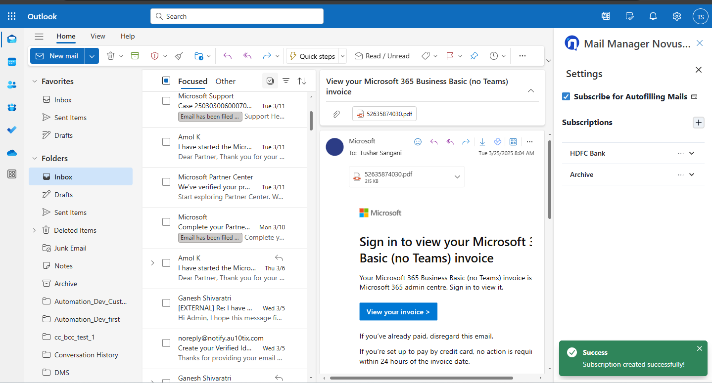This screenshot has width=712, height=383.
Task: Select checkbox for Complete your Partner message
Action: click(x=166, y=222)
